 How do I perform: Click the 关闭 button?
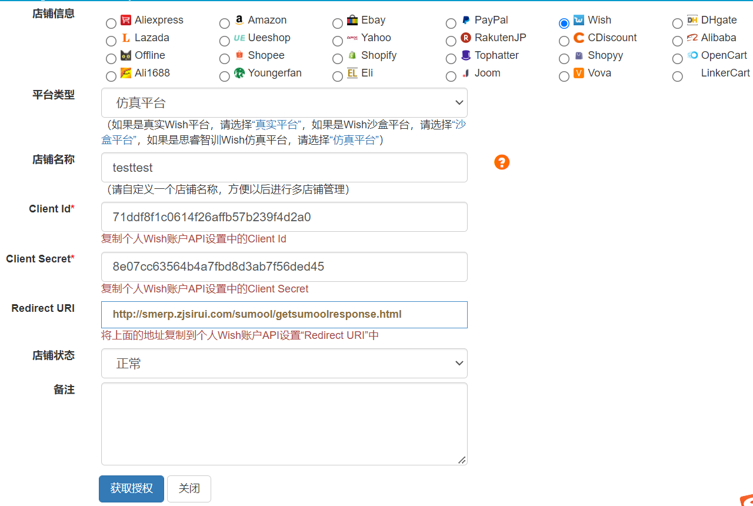189,489
